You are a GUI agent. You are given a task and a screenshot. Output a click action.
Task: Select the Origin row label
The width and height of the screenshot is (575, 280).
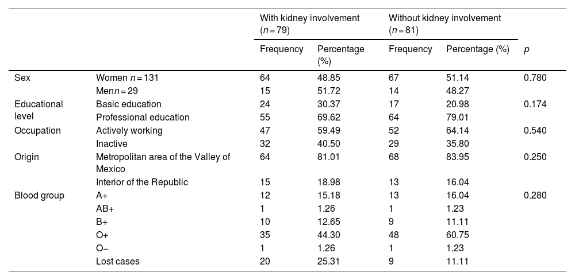tap(26, 157)
